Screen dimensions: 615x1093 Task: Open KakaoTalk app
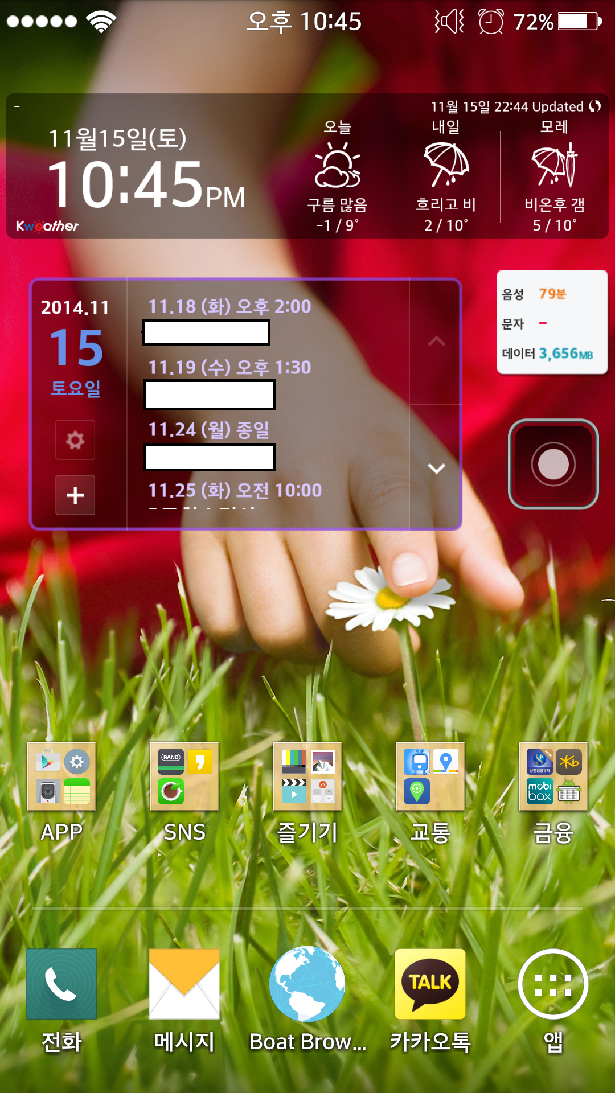(430, 984)
